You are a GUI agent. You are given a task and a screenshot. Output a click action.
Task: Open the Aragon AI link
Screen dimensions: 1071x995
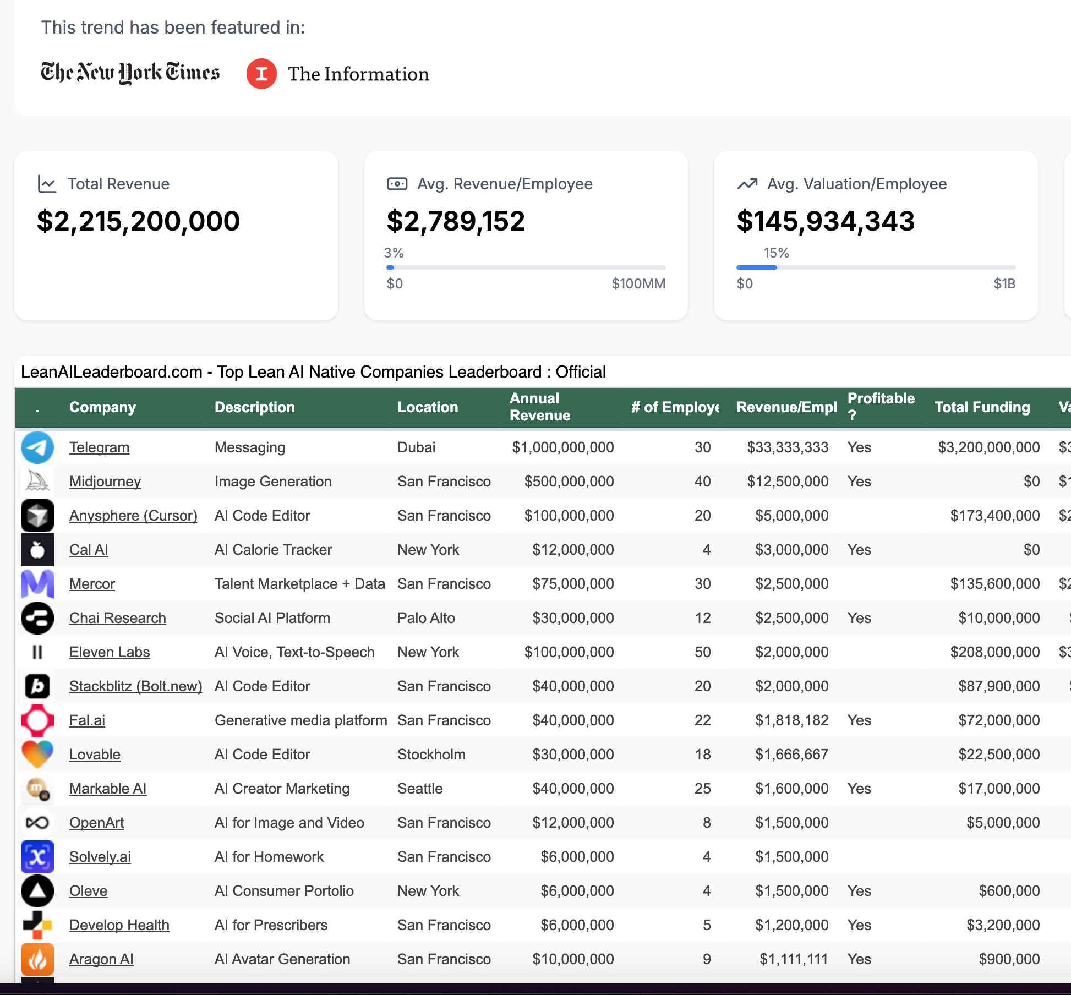[101, 959]
